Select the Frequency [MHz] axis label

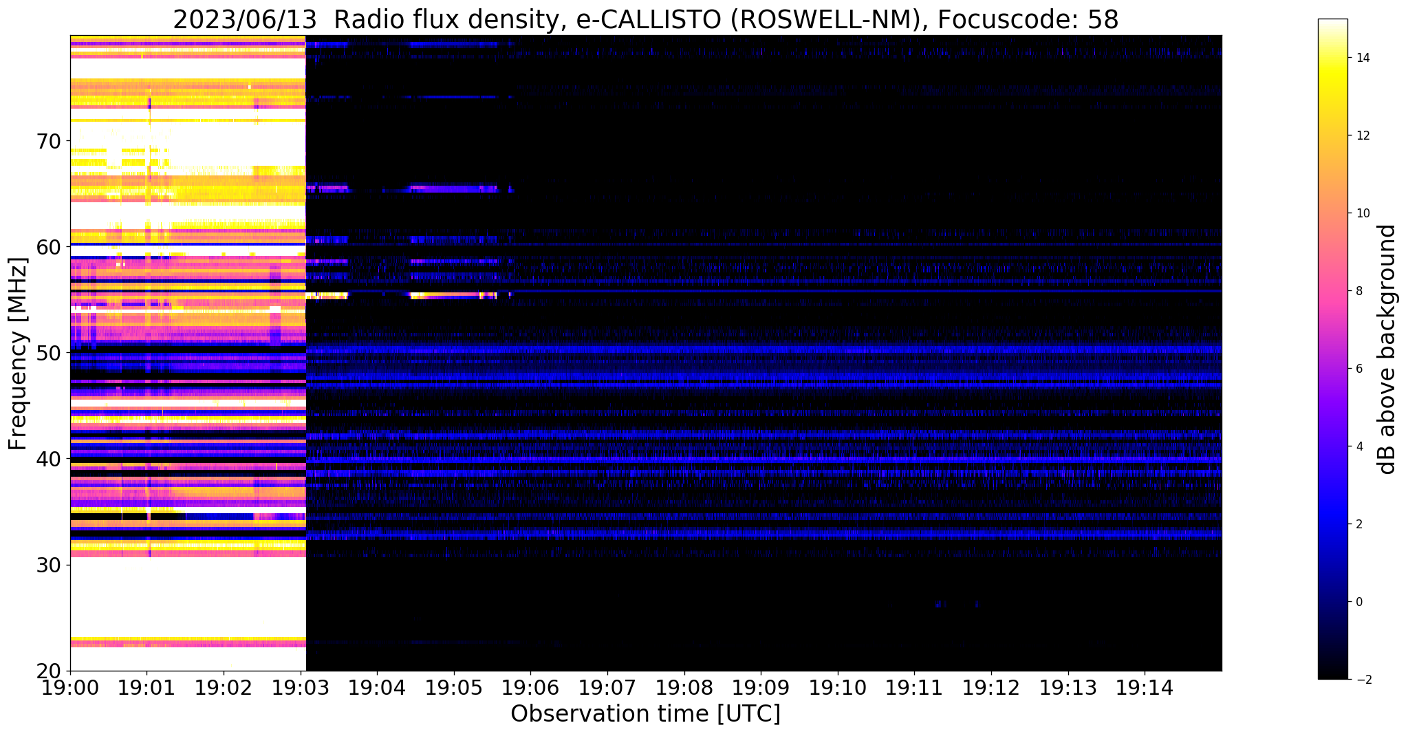tap(18, 354)
